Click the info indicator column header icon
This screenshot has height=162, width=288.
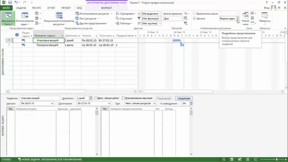pyautogui.click(x=17, y=35)
